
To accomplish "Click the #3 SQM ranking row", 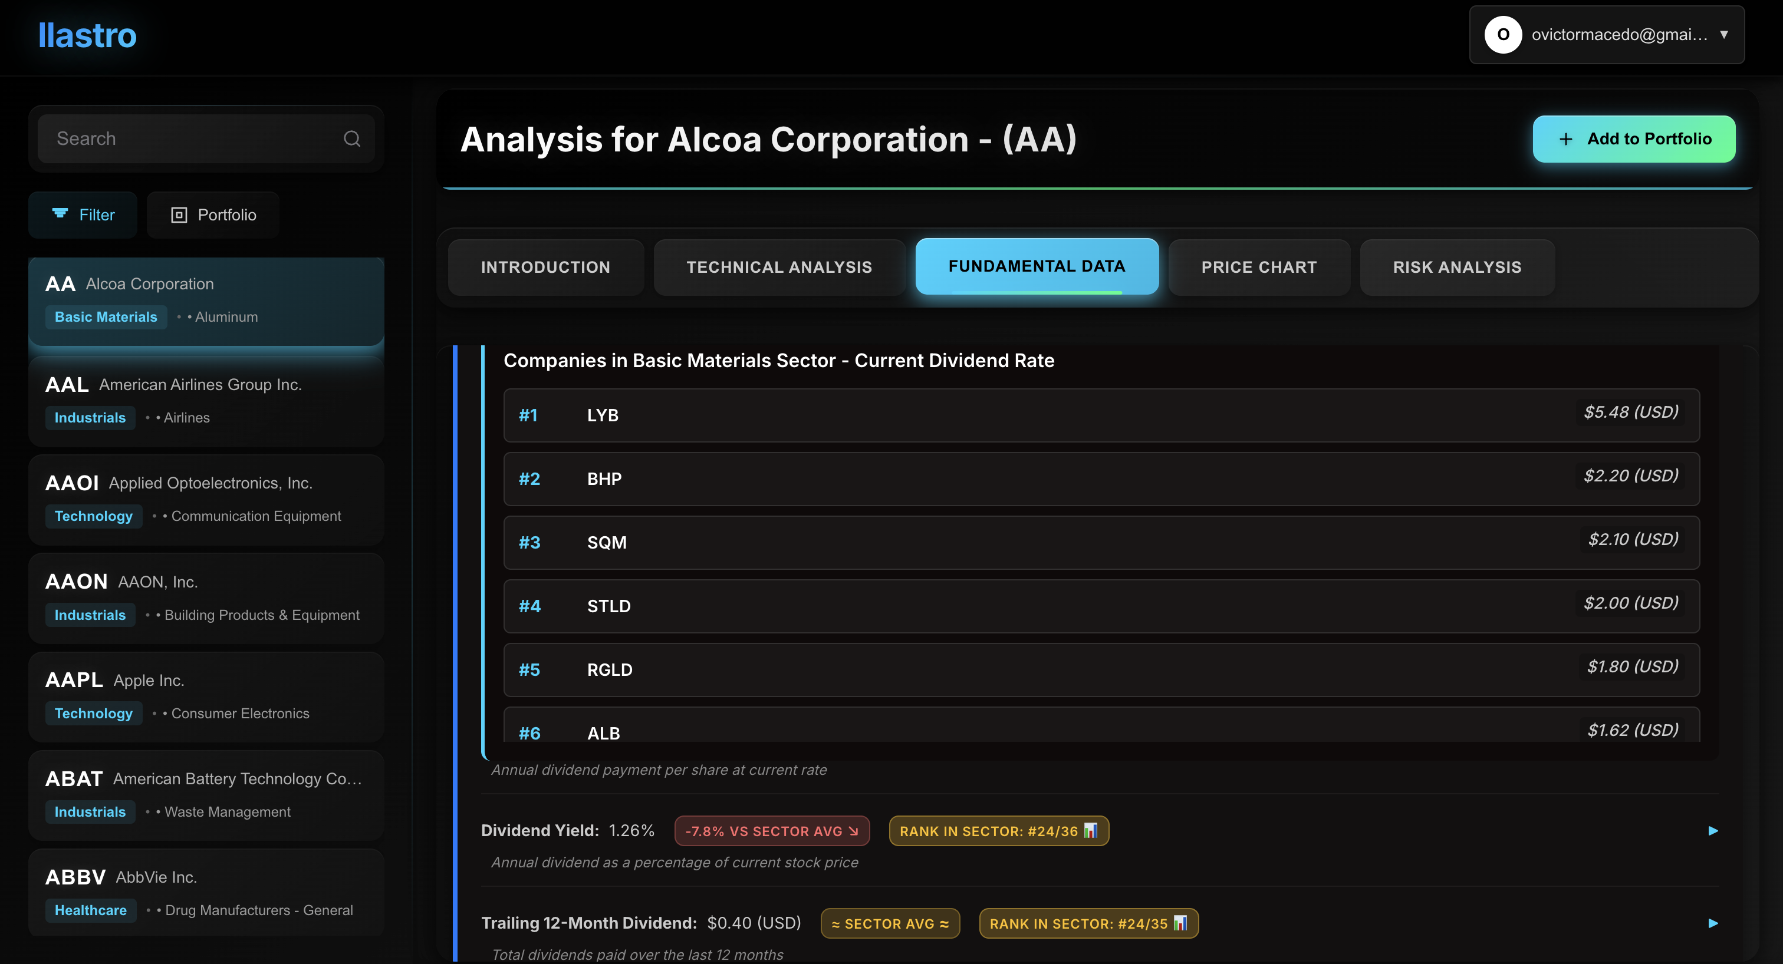I will pyautogui.click(x=1101, y=542).
